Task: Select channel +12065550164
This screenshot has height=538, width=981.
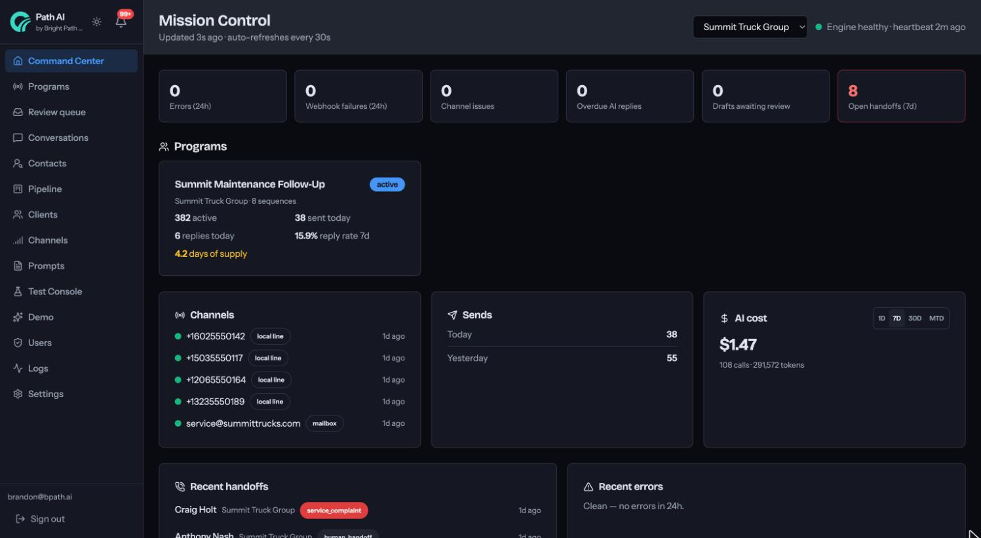Action: coord(290,379)
